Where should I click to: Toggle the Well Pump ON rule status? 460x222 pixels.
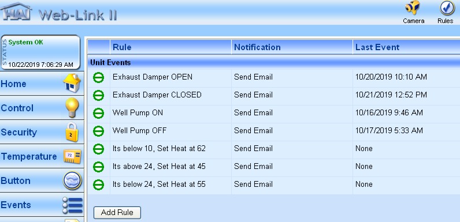coord(99,113)
